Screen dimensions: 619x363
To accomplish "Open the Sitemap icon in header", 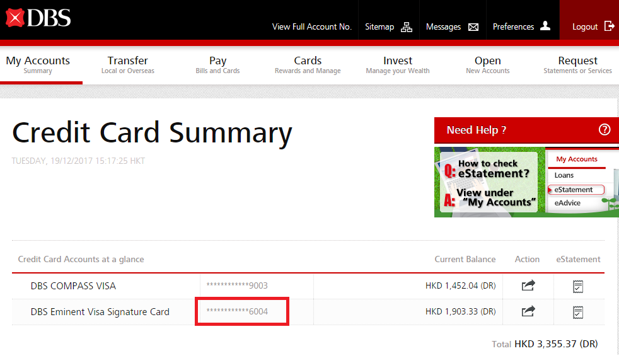I will pos(407,27).
